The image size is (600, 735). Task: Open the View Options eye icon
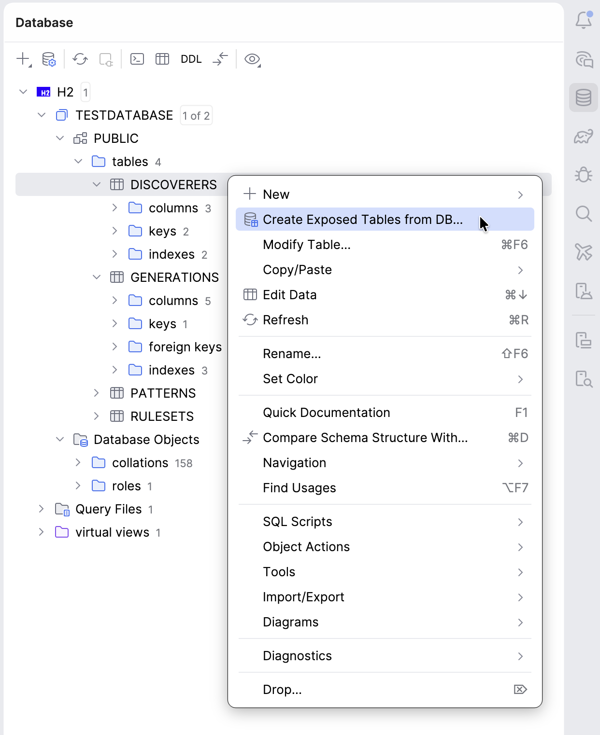coord(252,59)
